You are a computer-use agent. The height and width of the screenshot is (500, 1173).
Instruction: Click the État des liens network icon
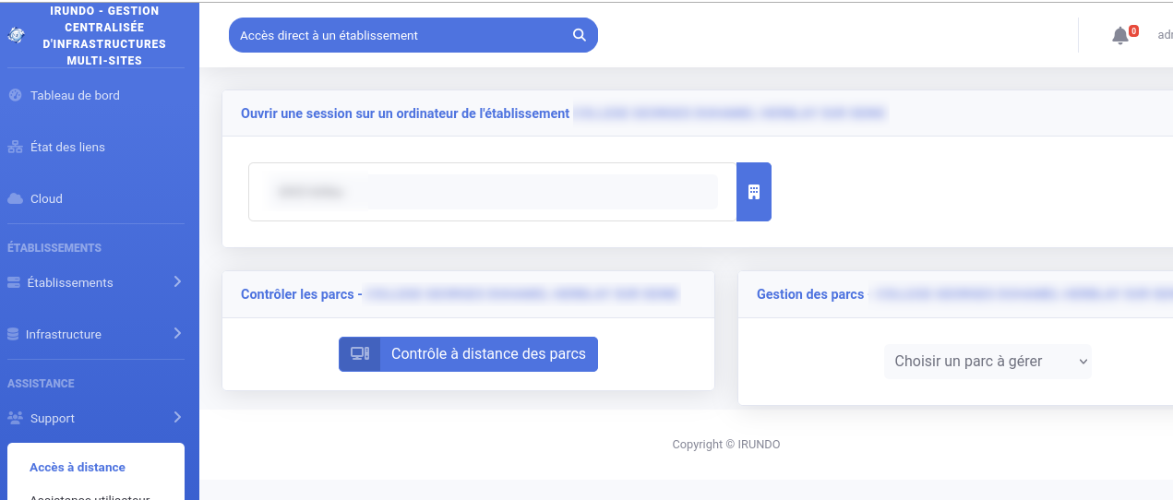(x=15, y=147)
